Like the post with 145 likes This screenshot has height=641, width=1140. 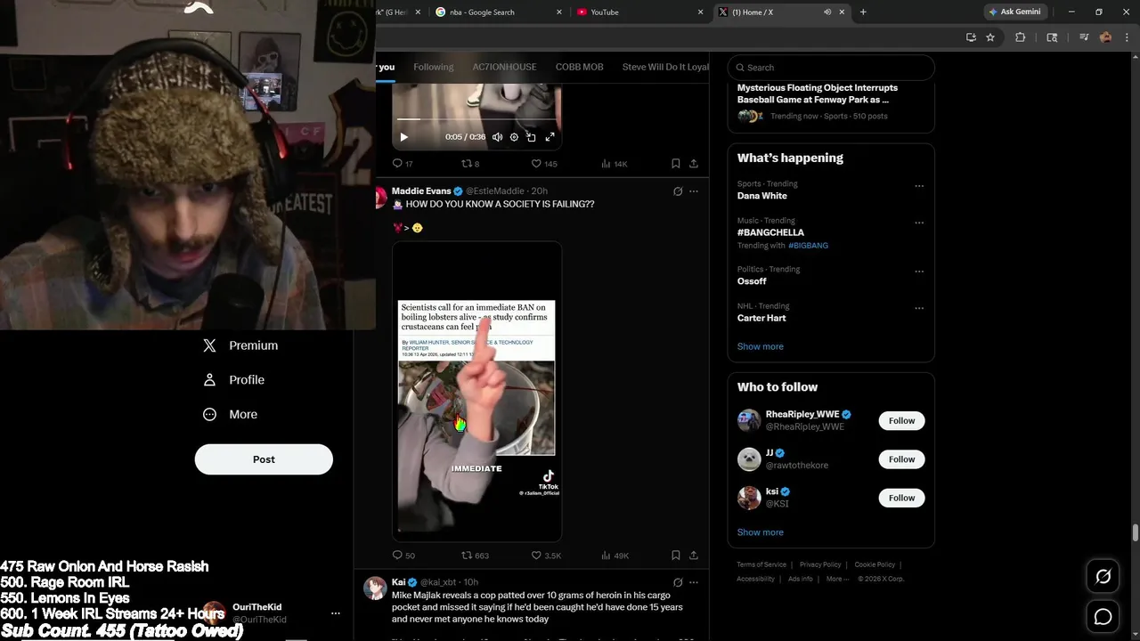544,164
